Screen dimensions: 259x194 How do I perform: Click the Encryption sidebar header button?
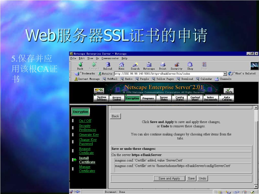[81, 112]
